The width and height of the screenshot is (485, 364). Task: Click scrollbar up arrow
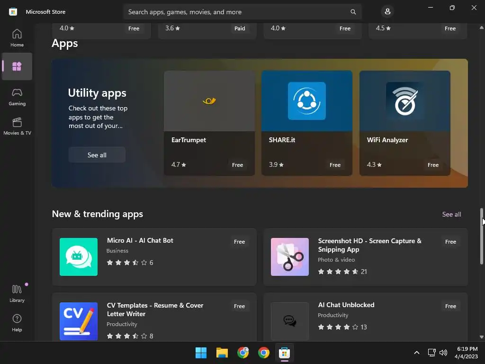tap(481, 28)
